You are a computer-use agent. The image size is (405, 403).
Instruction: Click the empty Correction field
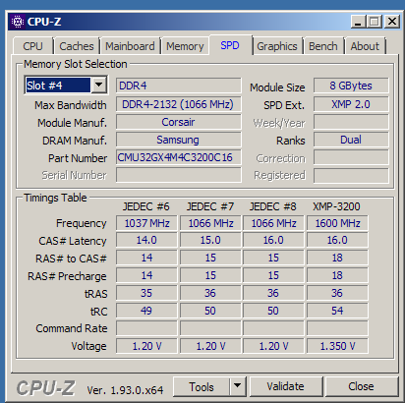coord(351,157)
